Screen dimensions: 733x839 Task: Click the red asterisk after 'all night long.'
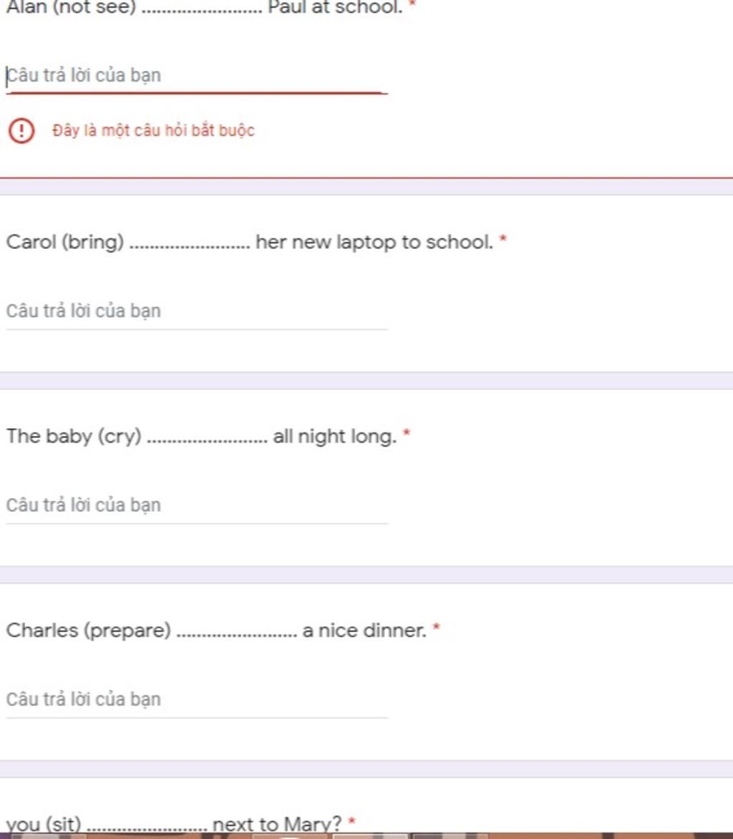pos(407,434)
